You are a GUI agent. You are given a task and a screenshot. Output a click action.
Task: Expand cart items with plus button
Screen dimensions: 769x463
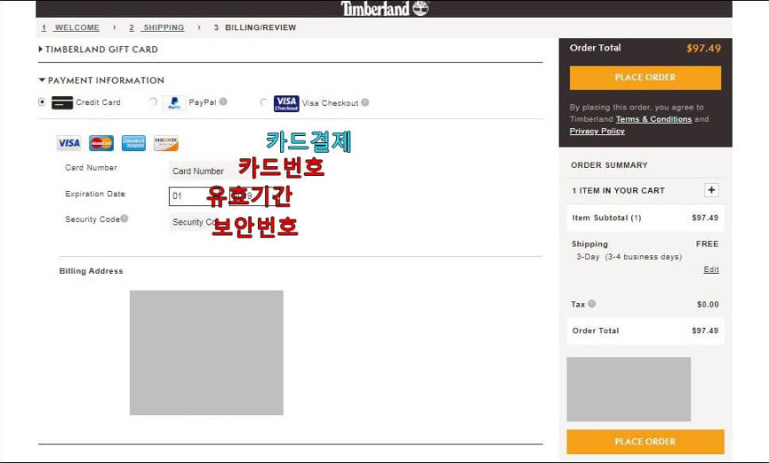tap(712, 190)
